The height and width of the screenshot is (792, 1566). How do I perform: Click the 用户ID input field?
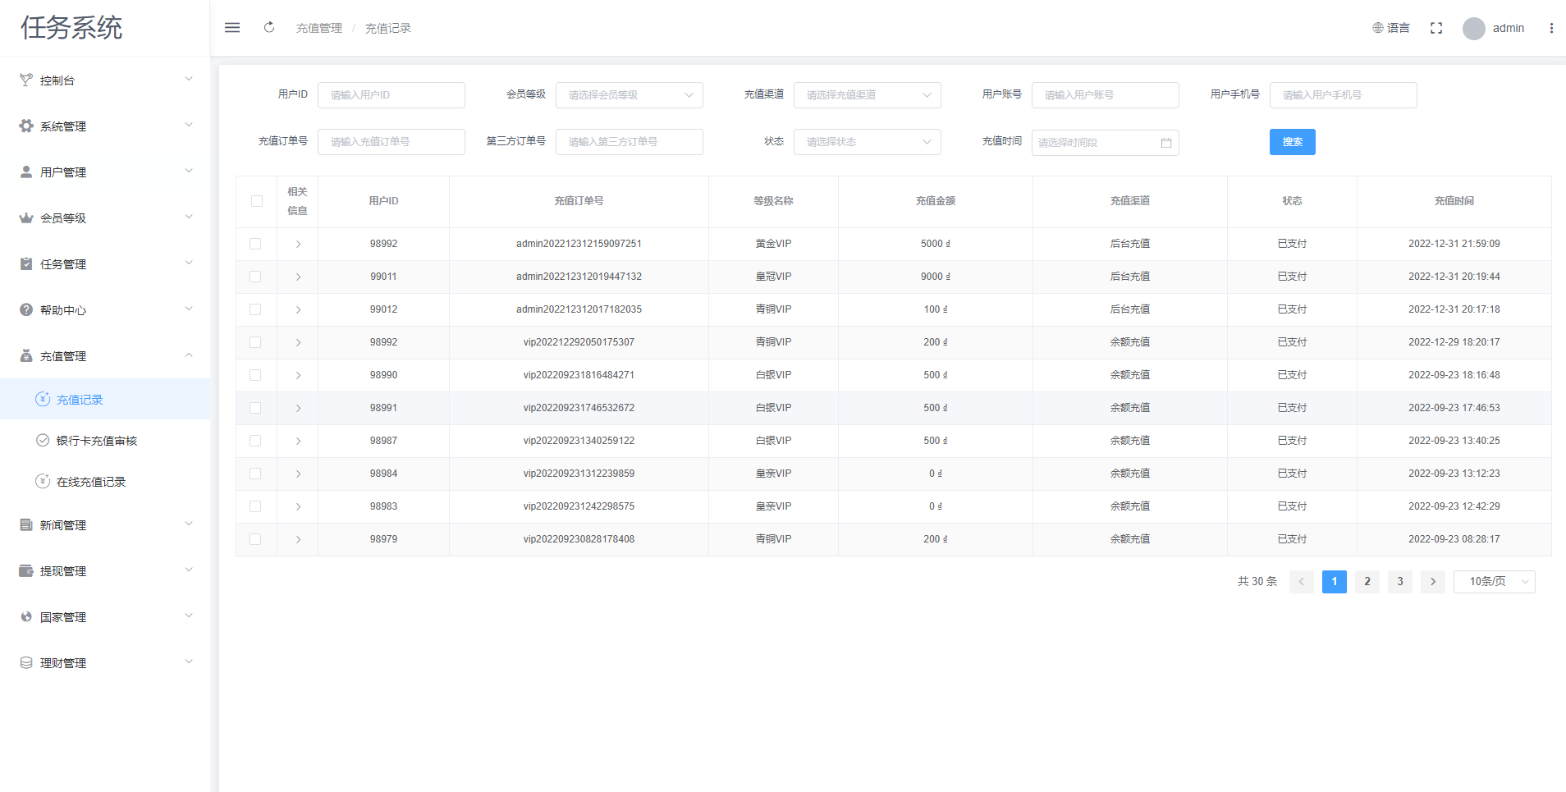(x=391, y=95)
